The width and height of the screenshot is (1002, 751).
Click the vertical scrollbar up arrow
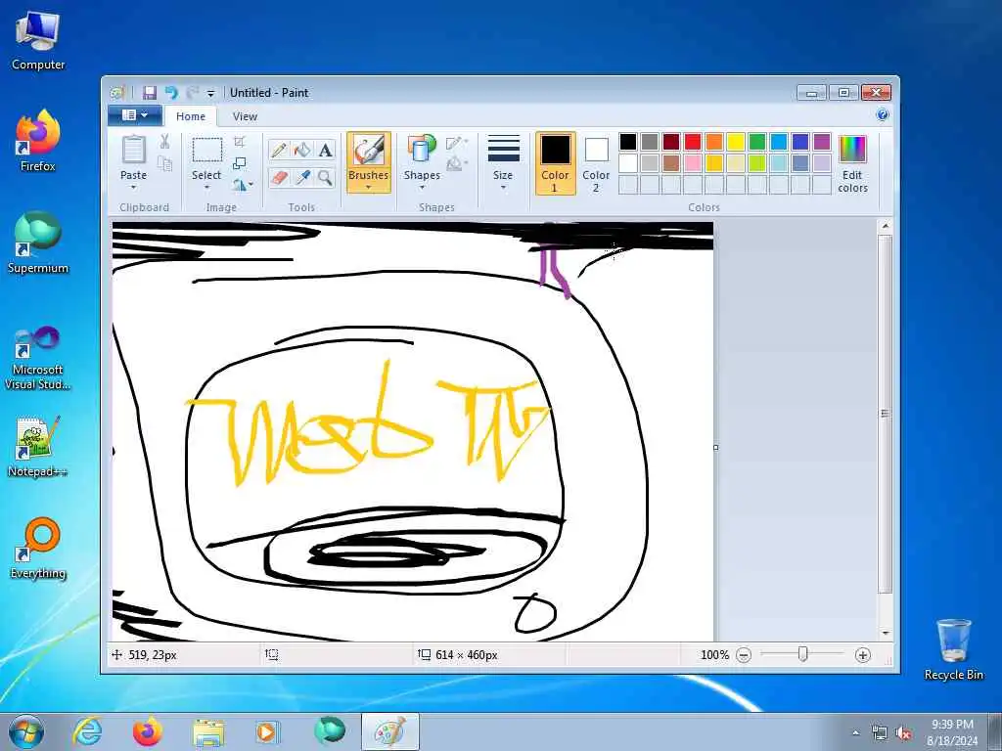click(885, 226)
